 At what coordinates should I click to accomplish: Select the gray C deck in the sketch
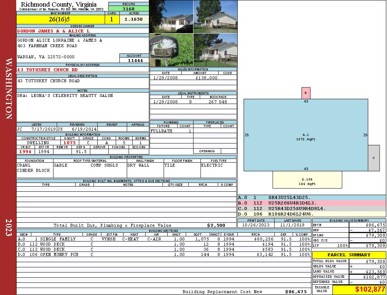point(373,158)
